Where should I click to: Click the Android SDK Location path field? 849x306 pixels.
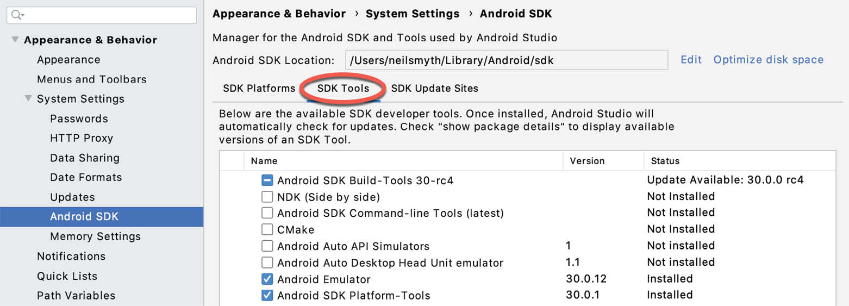[507, 60]
